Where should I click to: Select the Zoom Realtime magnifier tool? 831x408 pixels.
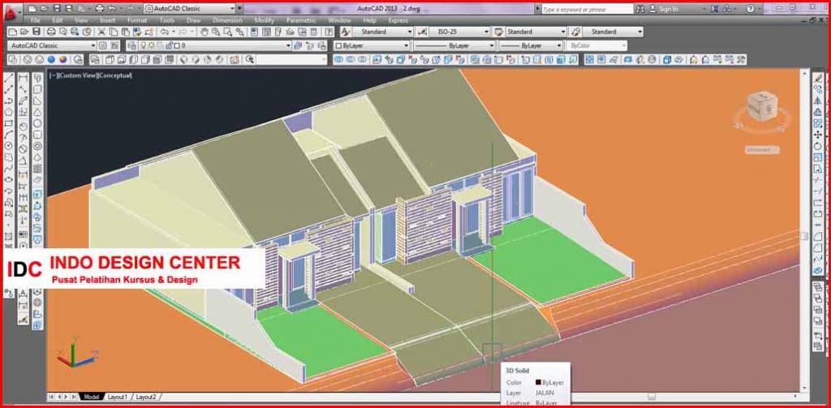point(216,32)
